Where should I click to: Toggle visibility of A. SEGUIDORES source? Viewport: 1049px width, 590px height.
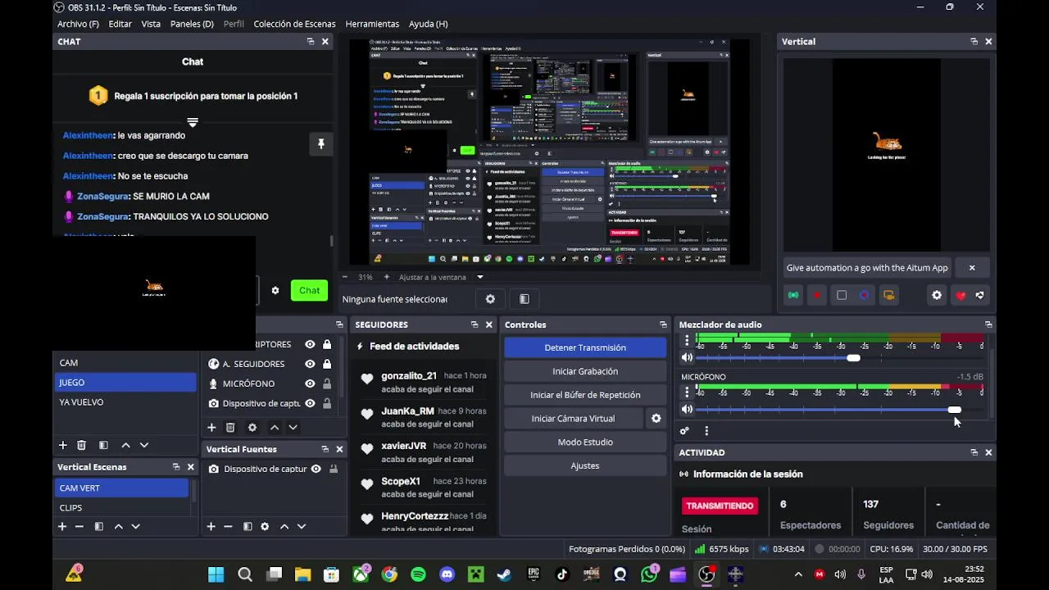(310, 364)
